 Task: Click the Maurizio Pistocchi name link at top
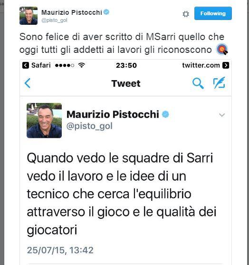(x=72, y=12)
